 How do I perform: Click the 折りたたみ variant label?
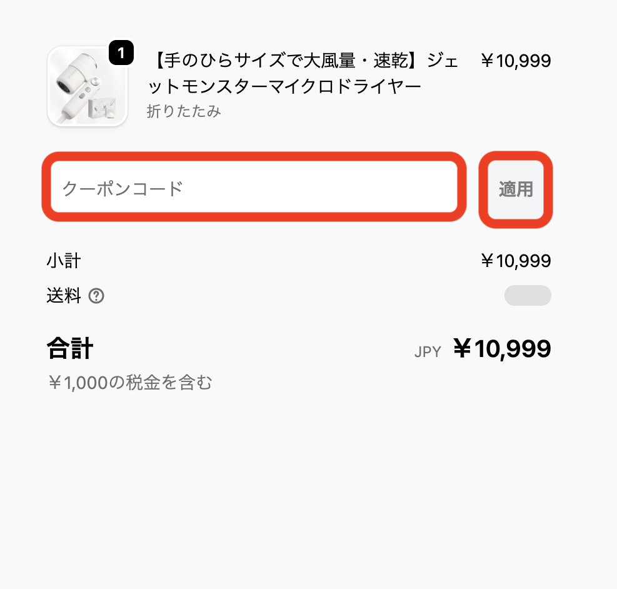[184, 111]
